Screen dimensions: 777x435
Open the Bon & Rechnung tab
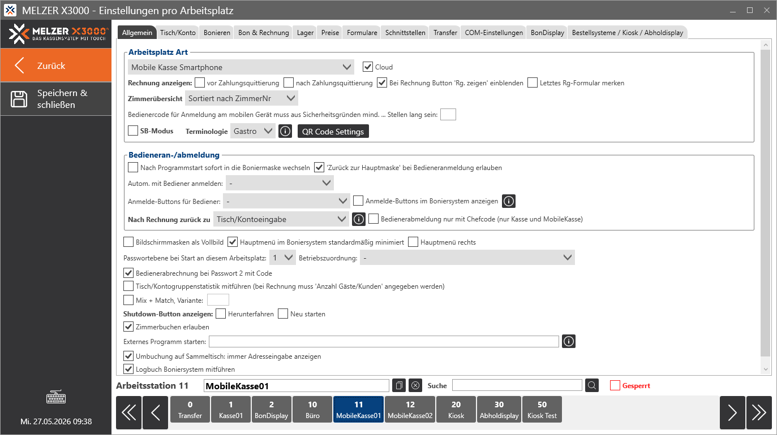pyautogui.click(x=264, y=33)
